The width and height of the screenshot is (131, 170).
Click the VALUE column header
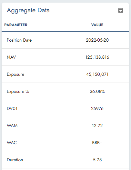pos(97,25)
